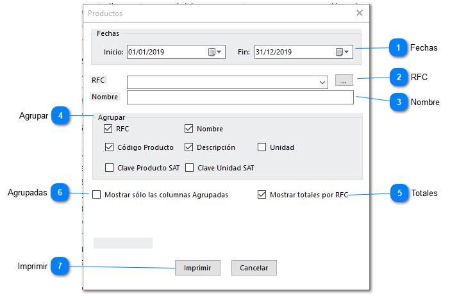Screen dimensions: 450x296
Task: Click callout marker number 1 for Fechas
Action: [398, 47]
